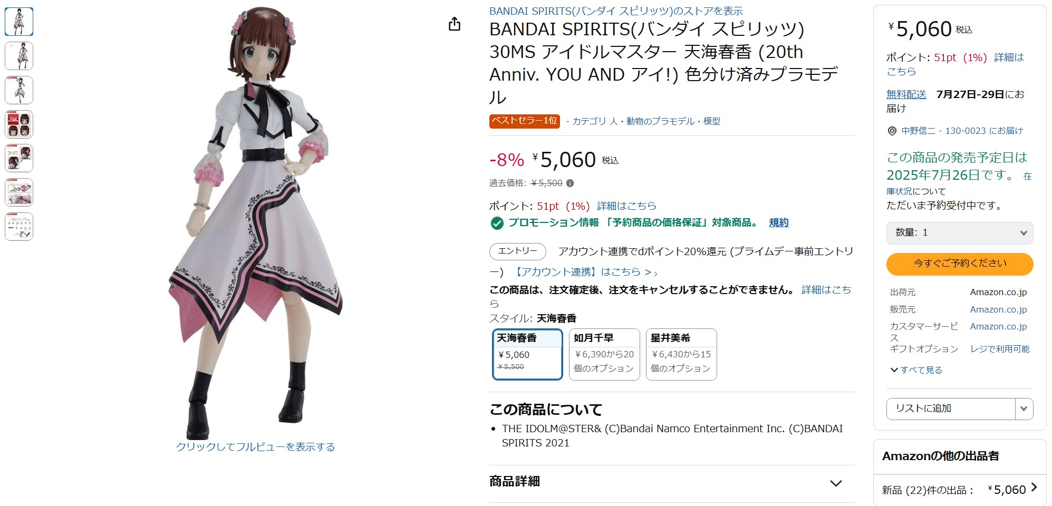Choose the 如月千早 style option
Image resolution: width=1052 pixels, height=506 pixels.
point(604,354)
